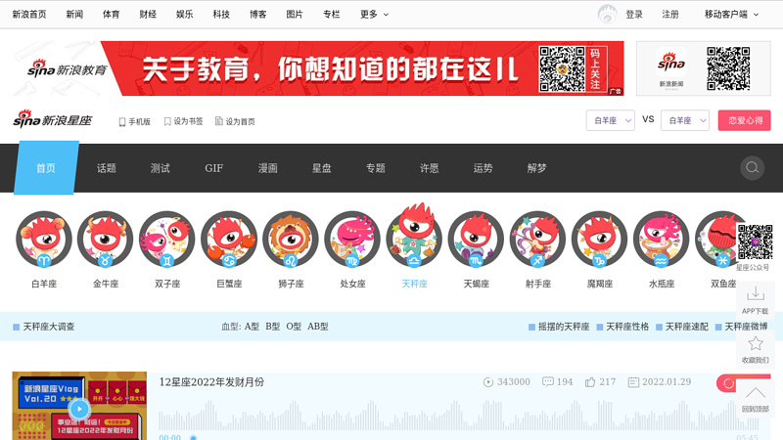Click the 手机版 phone icon link
This screenshot has width=783, height=440.
135,121
